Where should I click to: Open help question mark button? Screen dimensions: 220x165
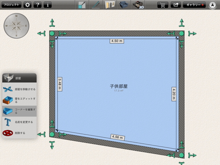[37, 5]
